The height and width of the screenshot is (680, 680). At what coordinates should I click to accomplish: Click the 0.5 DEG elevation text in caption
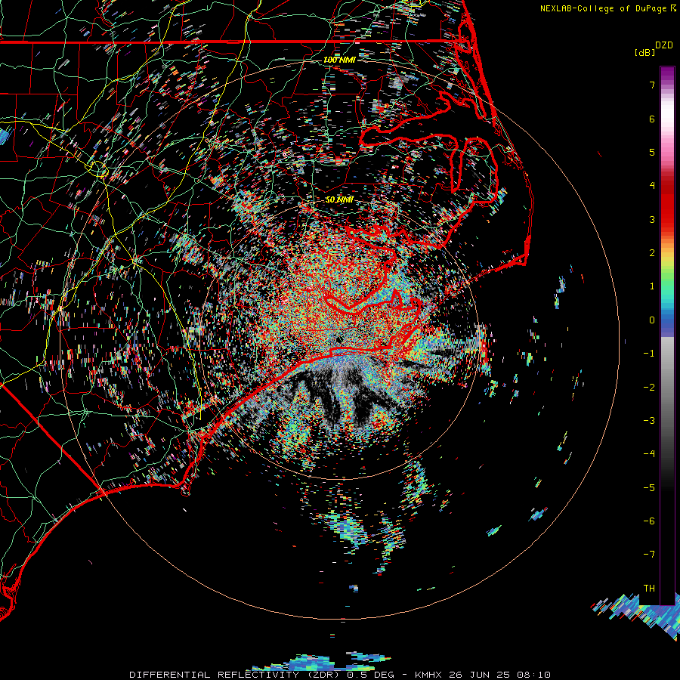(376, 675)
